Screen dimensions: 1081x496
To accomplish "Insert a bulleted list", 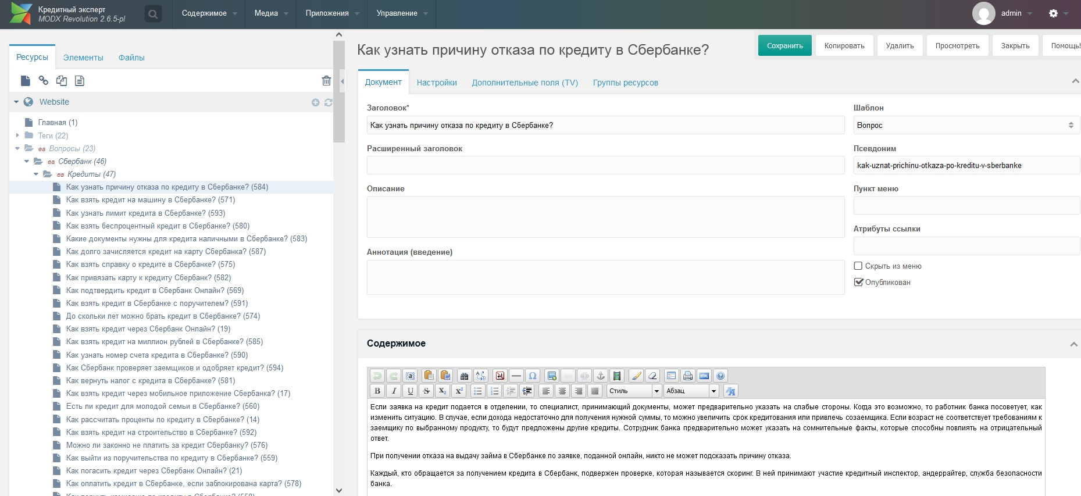I will [478, 391].
